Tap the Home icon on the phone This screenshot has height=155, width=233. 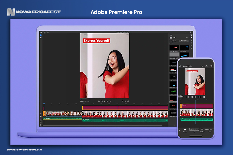pyautogui.click(x=180, y=66)
